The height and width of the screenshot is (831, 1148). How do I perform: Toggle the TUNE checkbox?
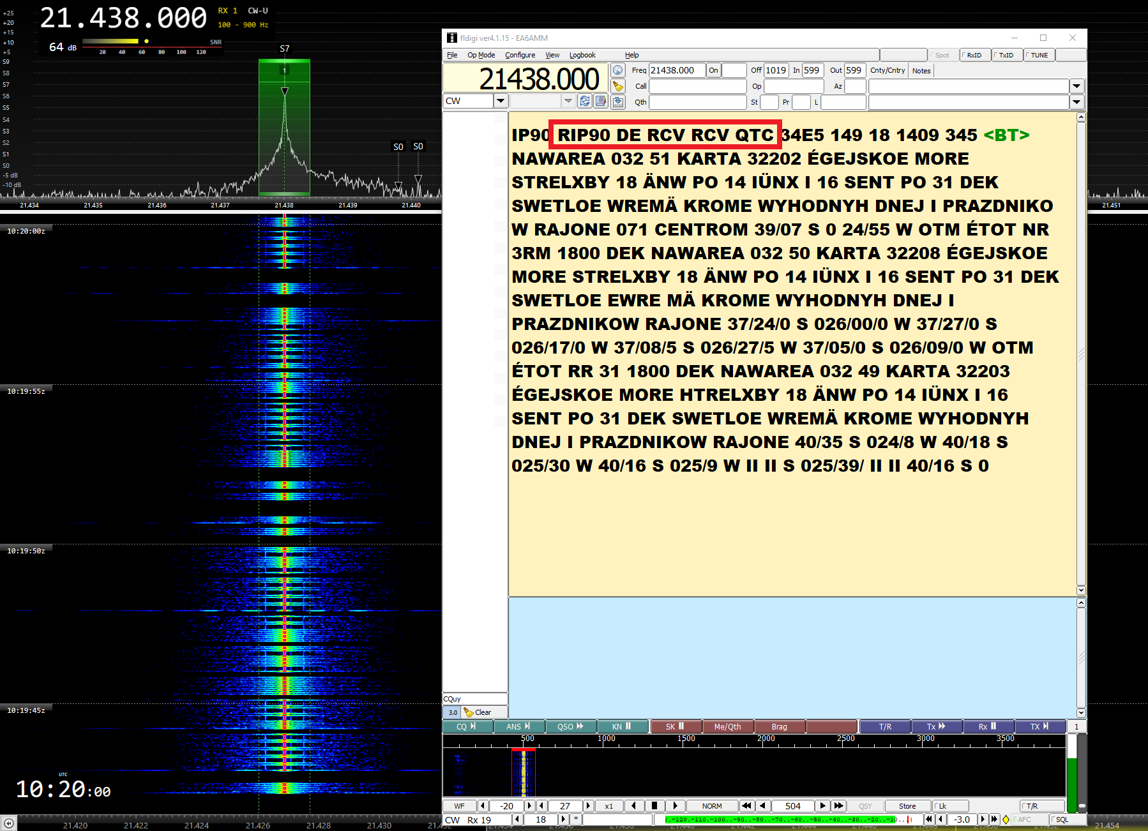tap(1039, 55)
